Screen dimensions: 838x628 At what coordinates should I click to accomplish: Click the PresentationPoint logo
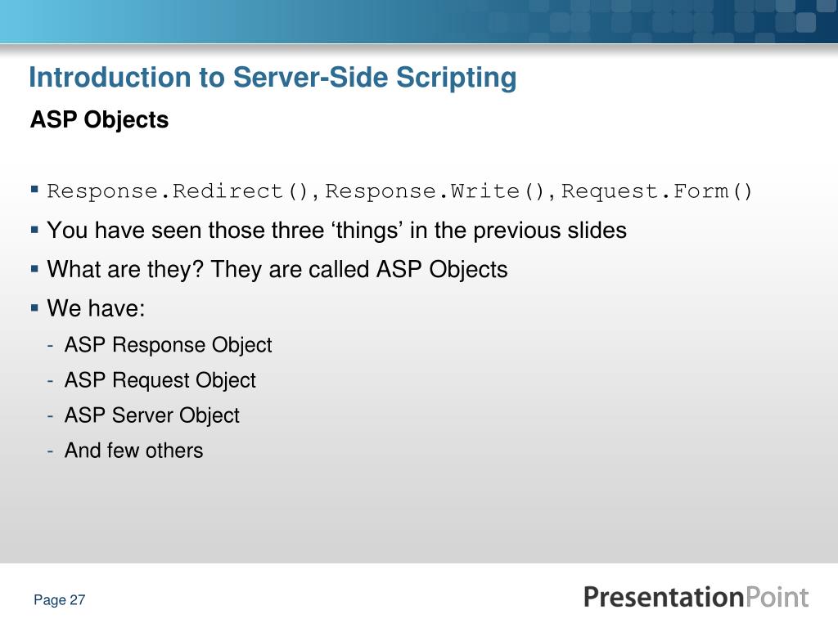(696, 598)
